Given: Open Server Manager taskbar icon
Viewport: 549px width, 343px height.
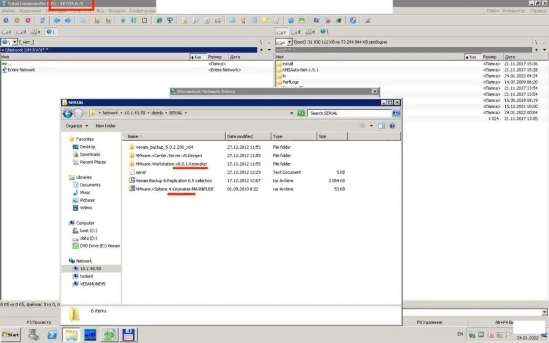Looking at the screenshot, I should click(x=34, y=335).
